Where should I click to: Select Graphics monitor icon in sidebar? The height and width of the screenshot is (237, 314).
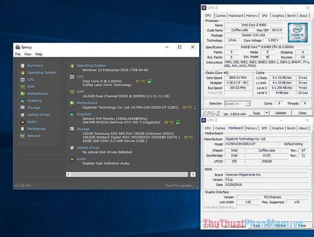[x=22, y=101]
